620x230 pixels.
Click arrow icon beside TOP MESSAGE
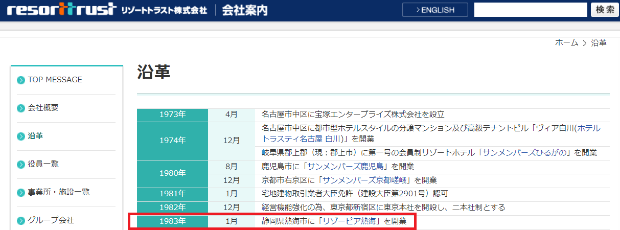pyautogui.click(x=21, y=80)
